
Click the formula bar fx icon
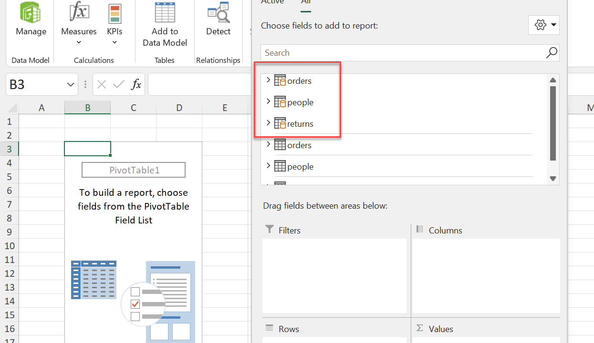(136, 85)
